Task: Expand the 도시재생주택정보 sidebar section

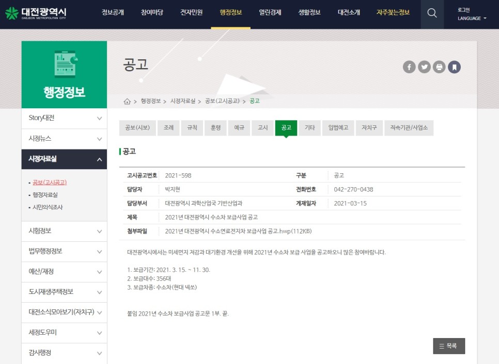Action: point(64,292)
